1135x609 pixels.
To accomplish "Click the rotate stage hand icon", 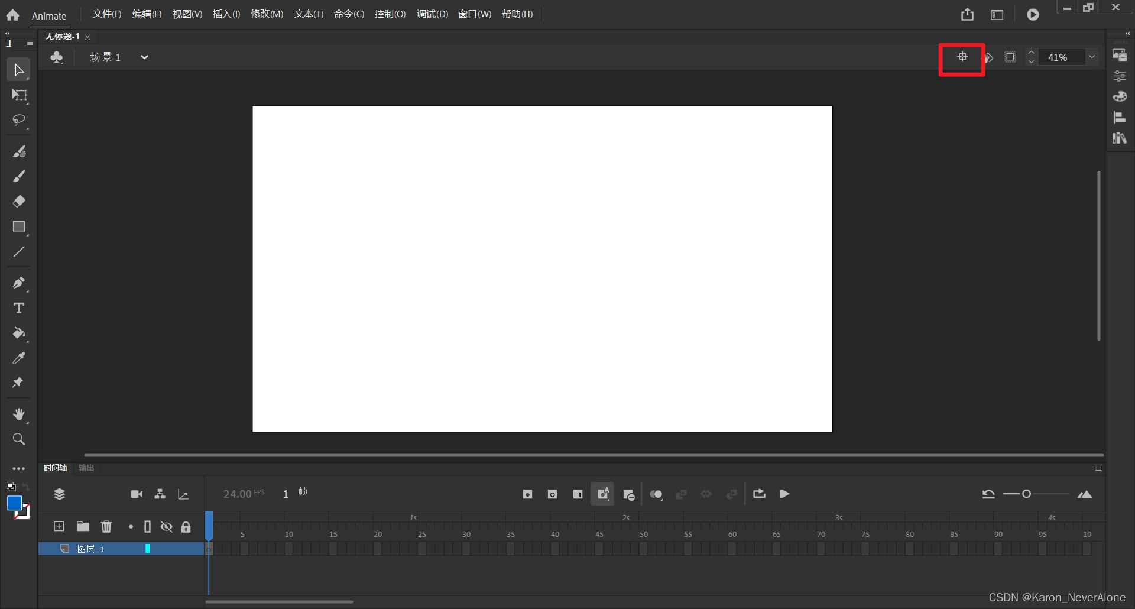I will click(x=988, y=57).
